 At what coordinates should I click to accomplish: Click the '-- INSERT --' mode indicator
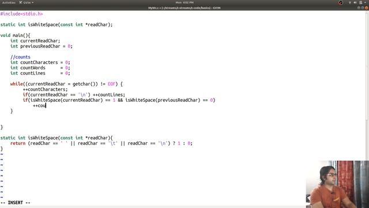(16, 203)
